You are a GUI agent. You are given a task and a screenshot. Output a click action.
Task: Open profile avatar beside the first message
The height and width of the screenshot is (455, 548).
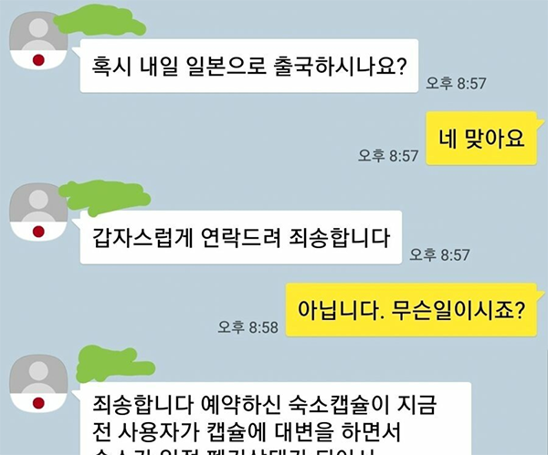38,40
